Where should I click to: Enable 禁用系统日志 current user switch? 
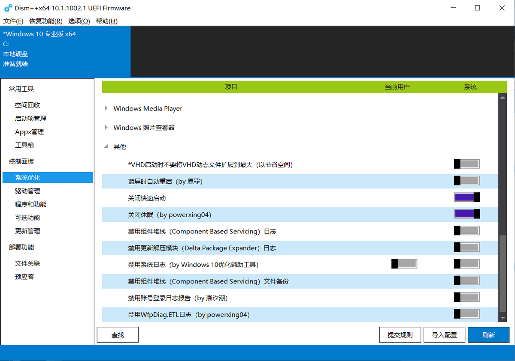[404, 264]
